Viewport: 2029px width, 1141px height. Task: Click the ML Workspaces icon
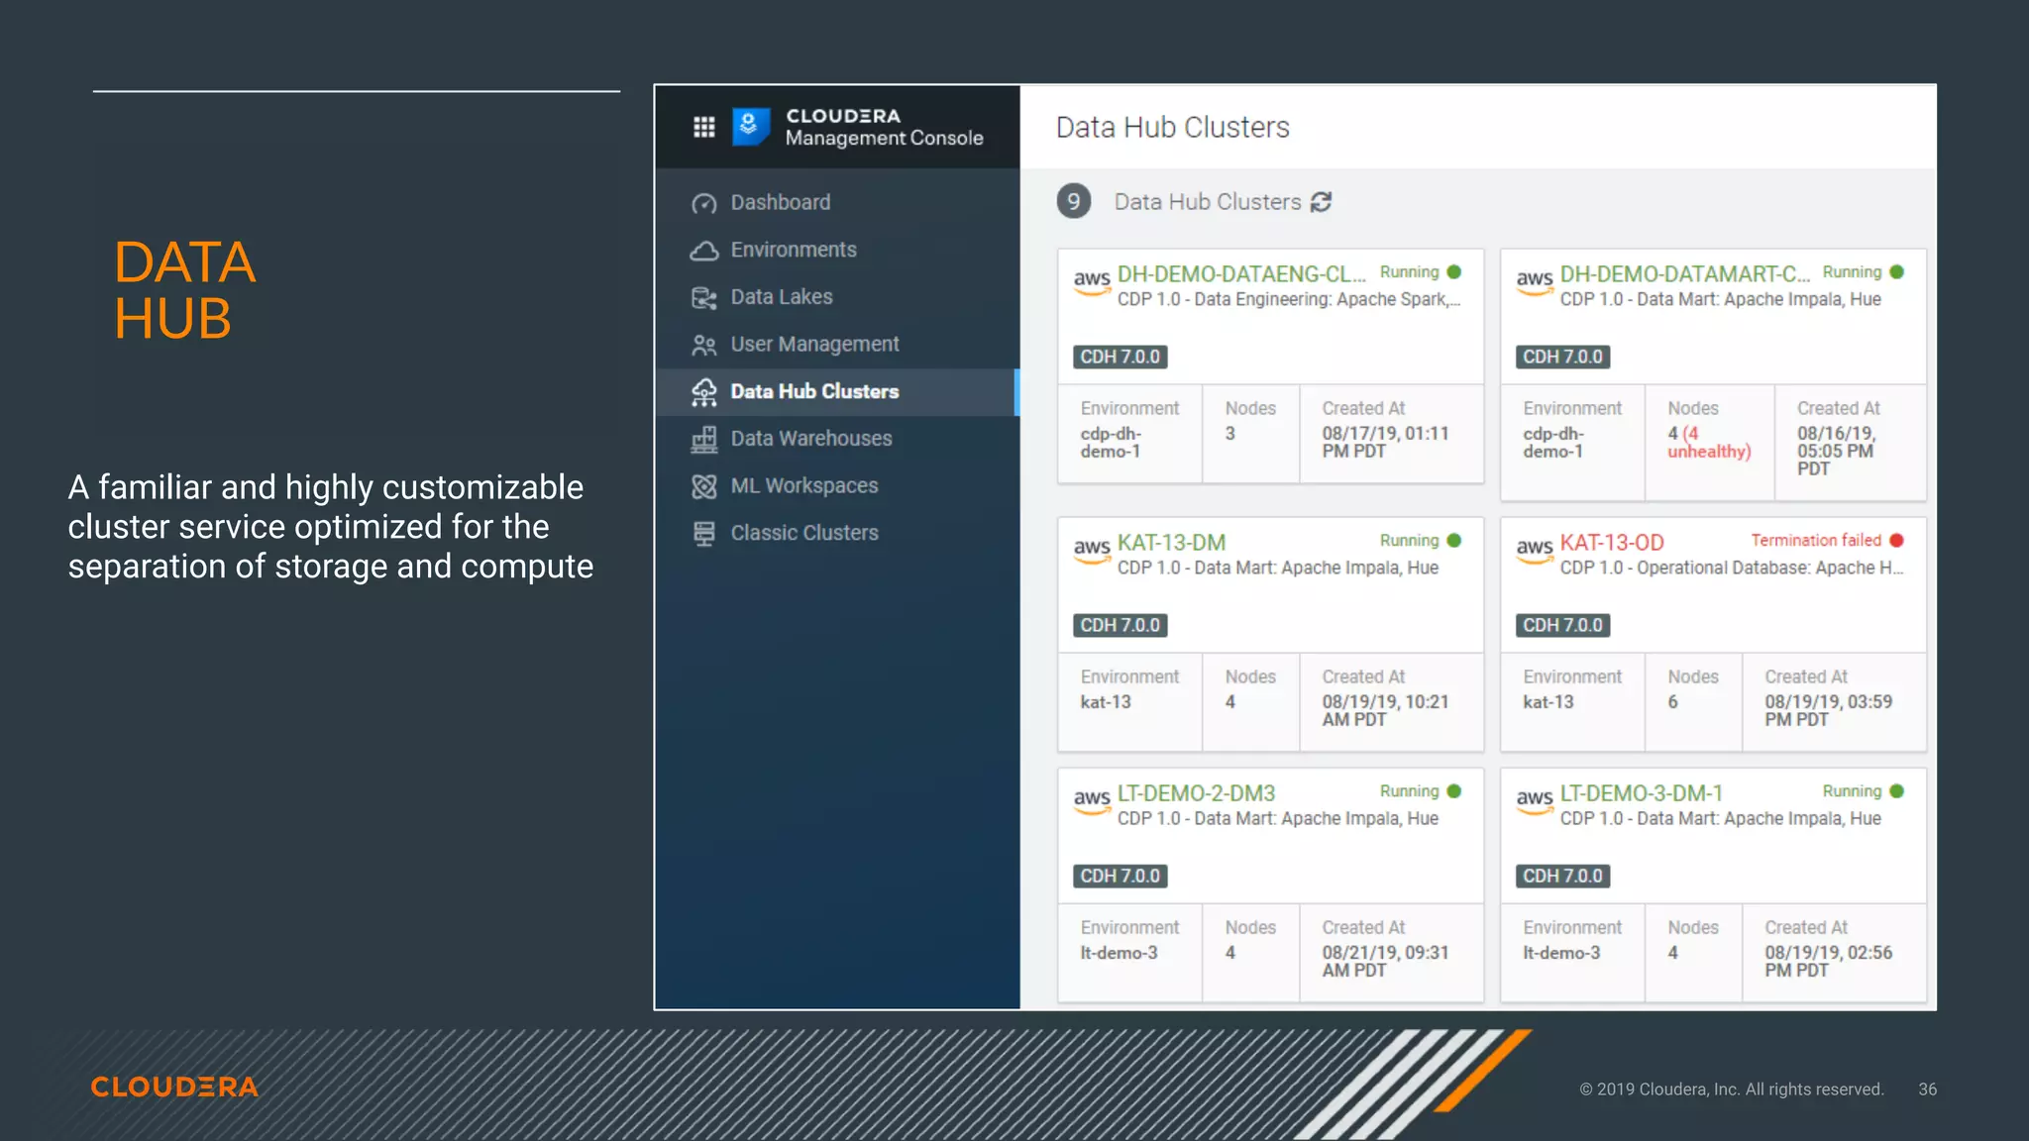[703, 486]
